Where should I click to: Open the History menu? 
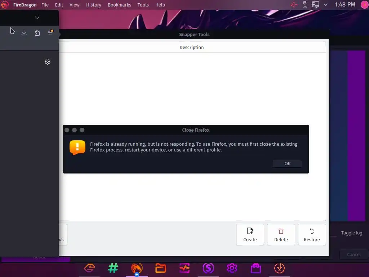click(93, 5)
